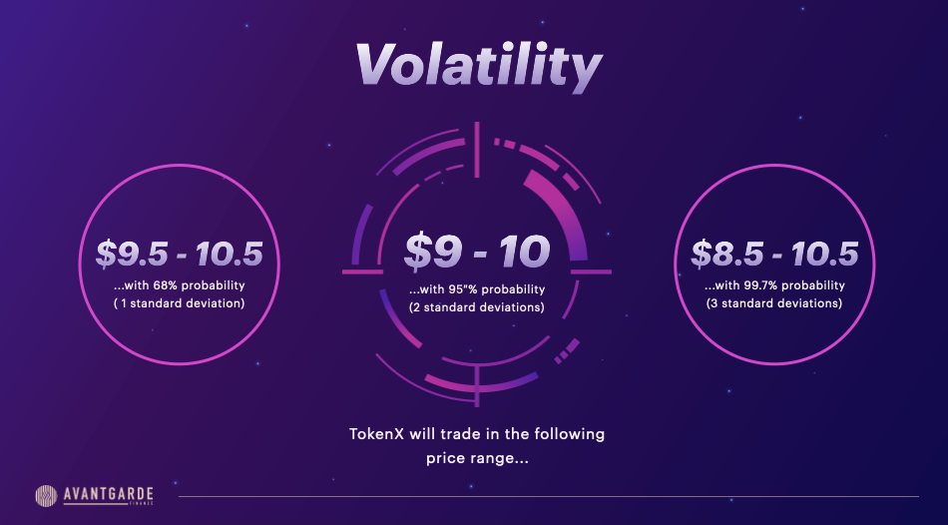Click the 1 standard deviation label
948x525 pixels.
pyautogui.click(x=179, y=303)
